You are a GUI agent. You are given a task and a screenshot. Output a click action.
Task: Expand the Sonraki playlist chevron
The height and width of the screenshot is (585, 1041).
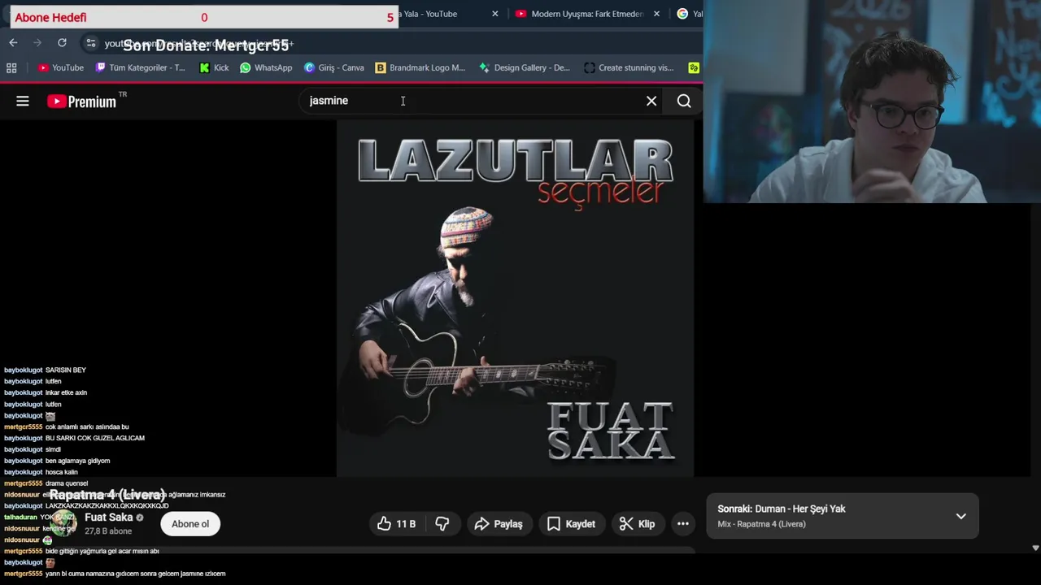(960, 516)
